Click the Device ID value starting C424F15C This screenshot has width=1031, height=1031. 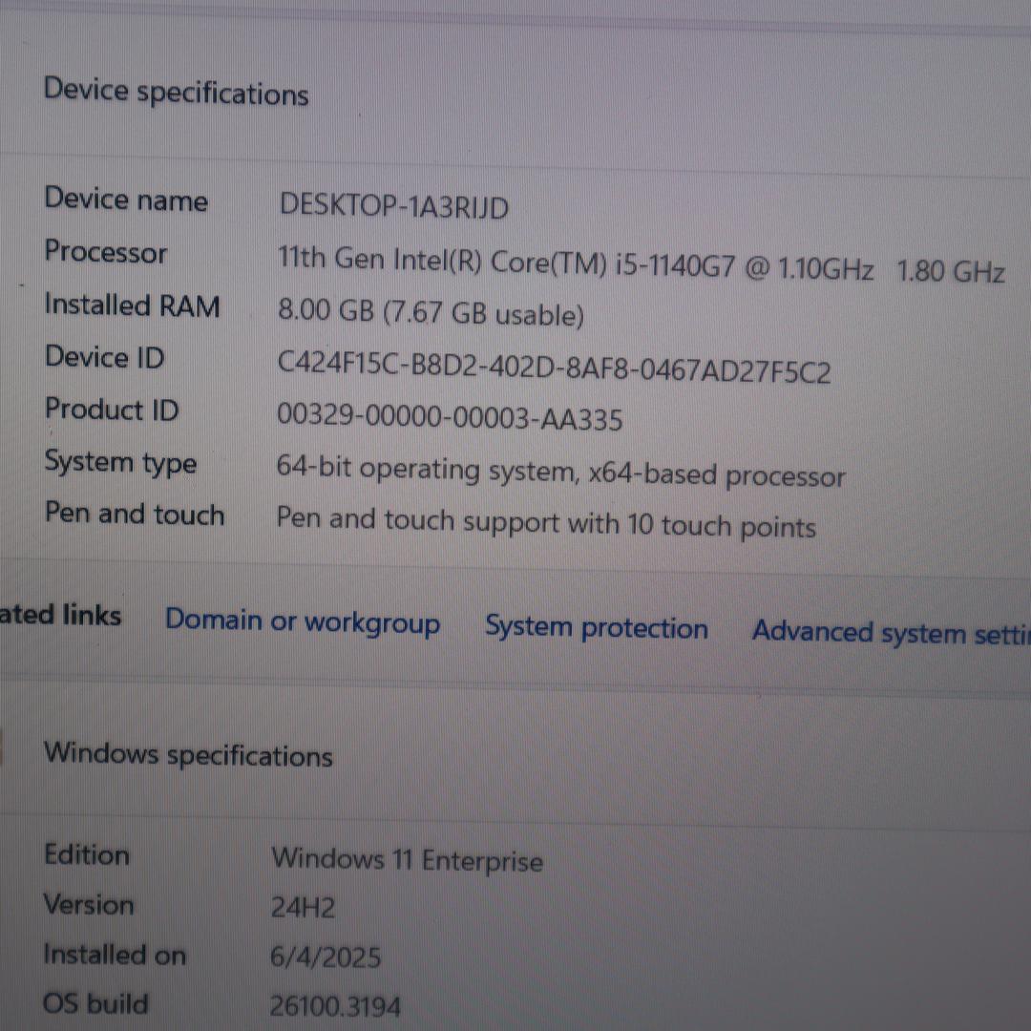554,368
